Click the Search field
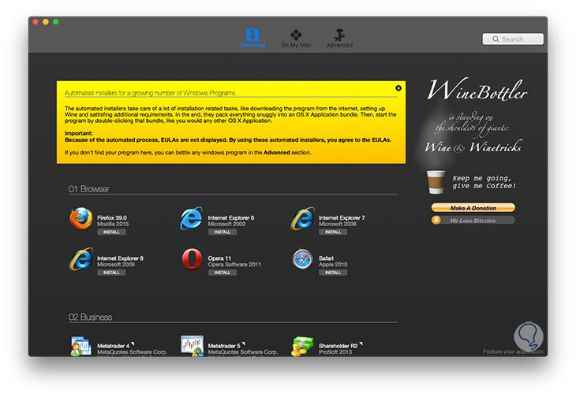 [x=513, y=39]
